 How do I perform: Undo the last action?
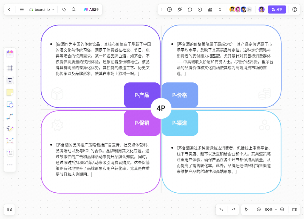coord(221,209)
